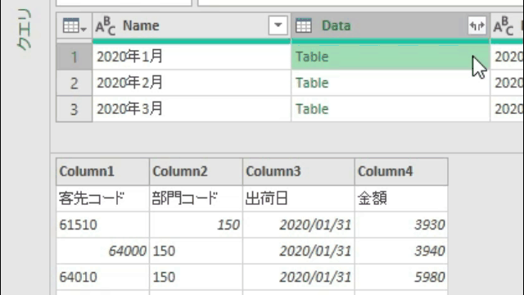Select row number 1 header
This screenshot has height=295, width=524.
tap(75, 57)
